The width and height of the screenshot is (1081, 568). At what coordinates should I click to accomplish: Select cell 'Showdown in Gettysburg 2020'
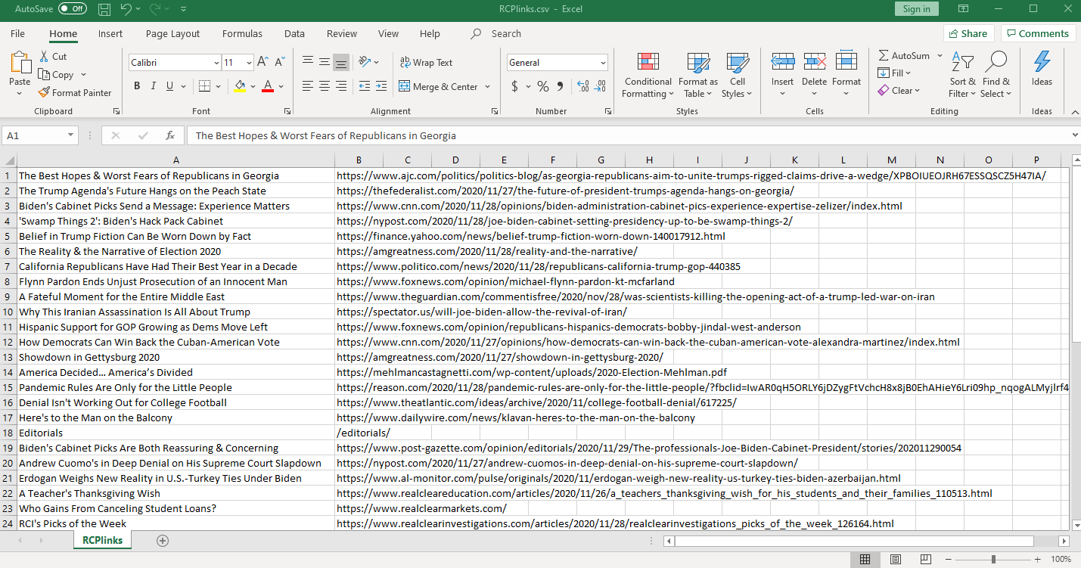[176, 357]
